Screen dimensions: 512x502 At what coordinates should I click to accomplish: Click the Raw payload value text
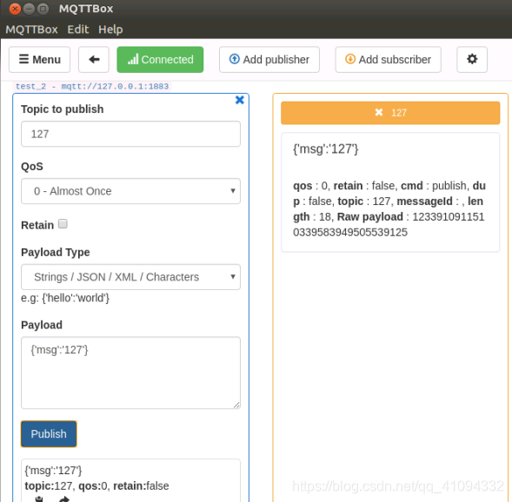(389, 224)
